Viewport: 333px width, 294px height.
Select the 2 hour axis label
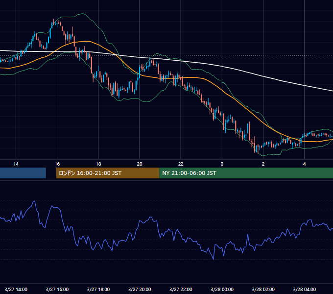[x=263, y=164]
